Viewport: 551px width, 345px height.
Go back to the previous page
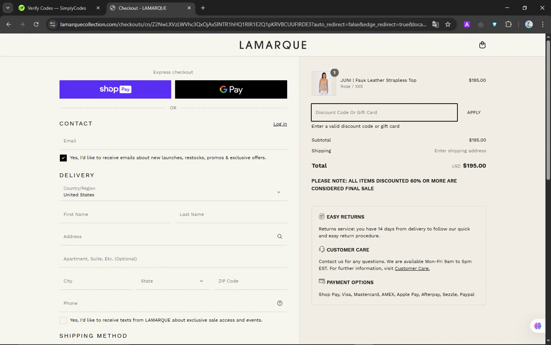coord(9,24)
